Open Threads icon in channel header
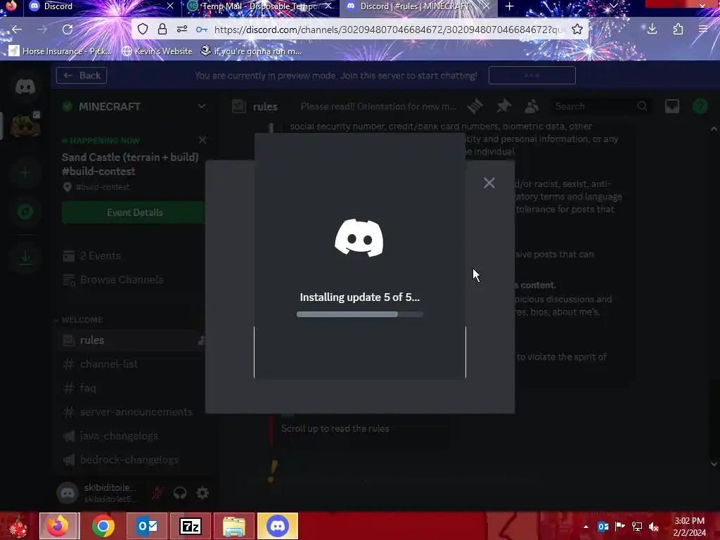The image size is (720, 540). [x=475, y=106]
